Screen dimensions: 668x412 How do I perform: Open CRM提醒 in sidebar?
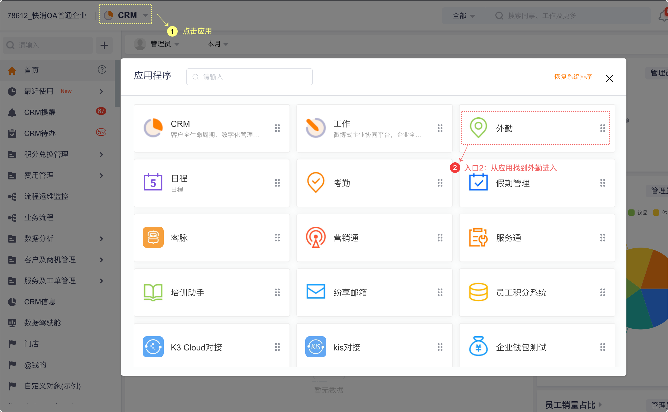tap(57, 112)
